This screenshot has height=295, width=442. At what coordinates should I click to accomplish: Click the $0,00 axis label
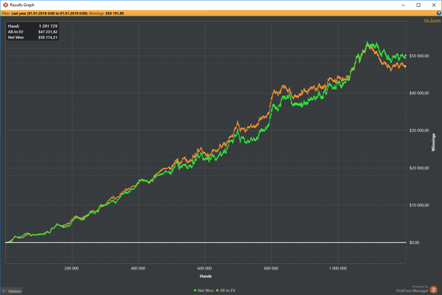(414, 242)
